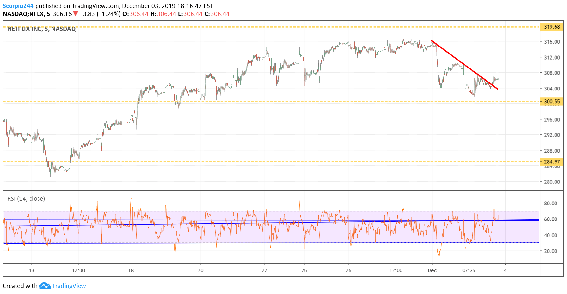
Task: Click the TradingView cloud logo icon
Action: point(45,286)
